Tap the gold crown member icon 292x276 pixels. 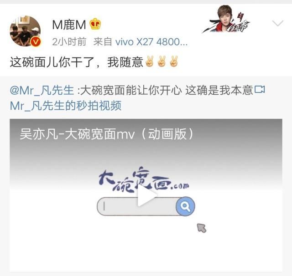[95, 24]
